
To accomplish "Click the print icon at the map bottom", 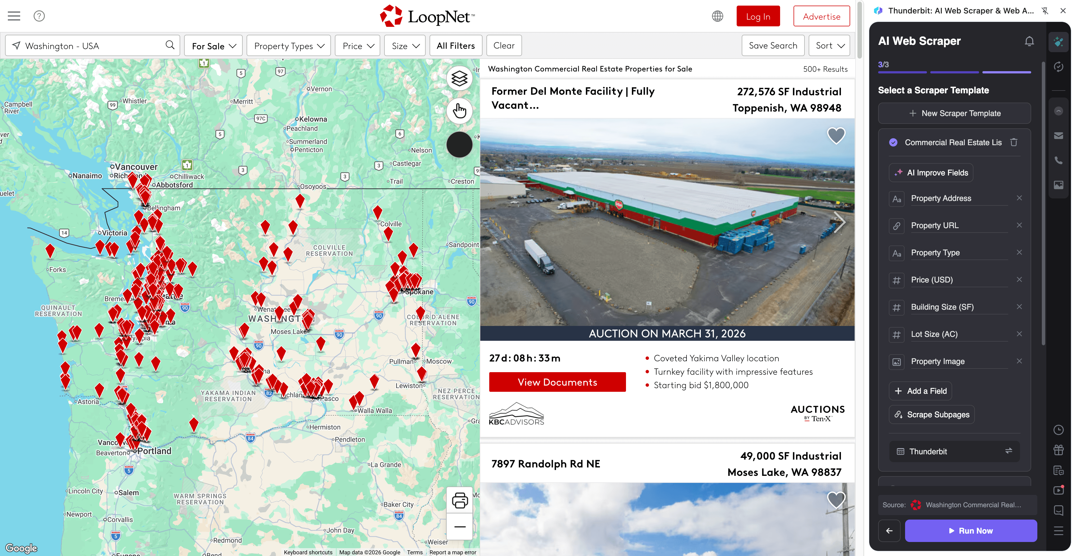I will tap(460, 500).
